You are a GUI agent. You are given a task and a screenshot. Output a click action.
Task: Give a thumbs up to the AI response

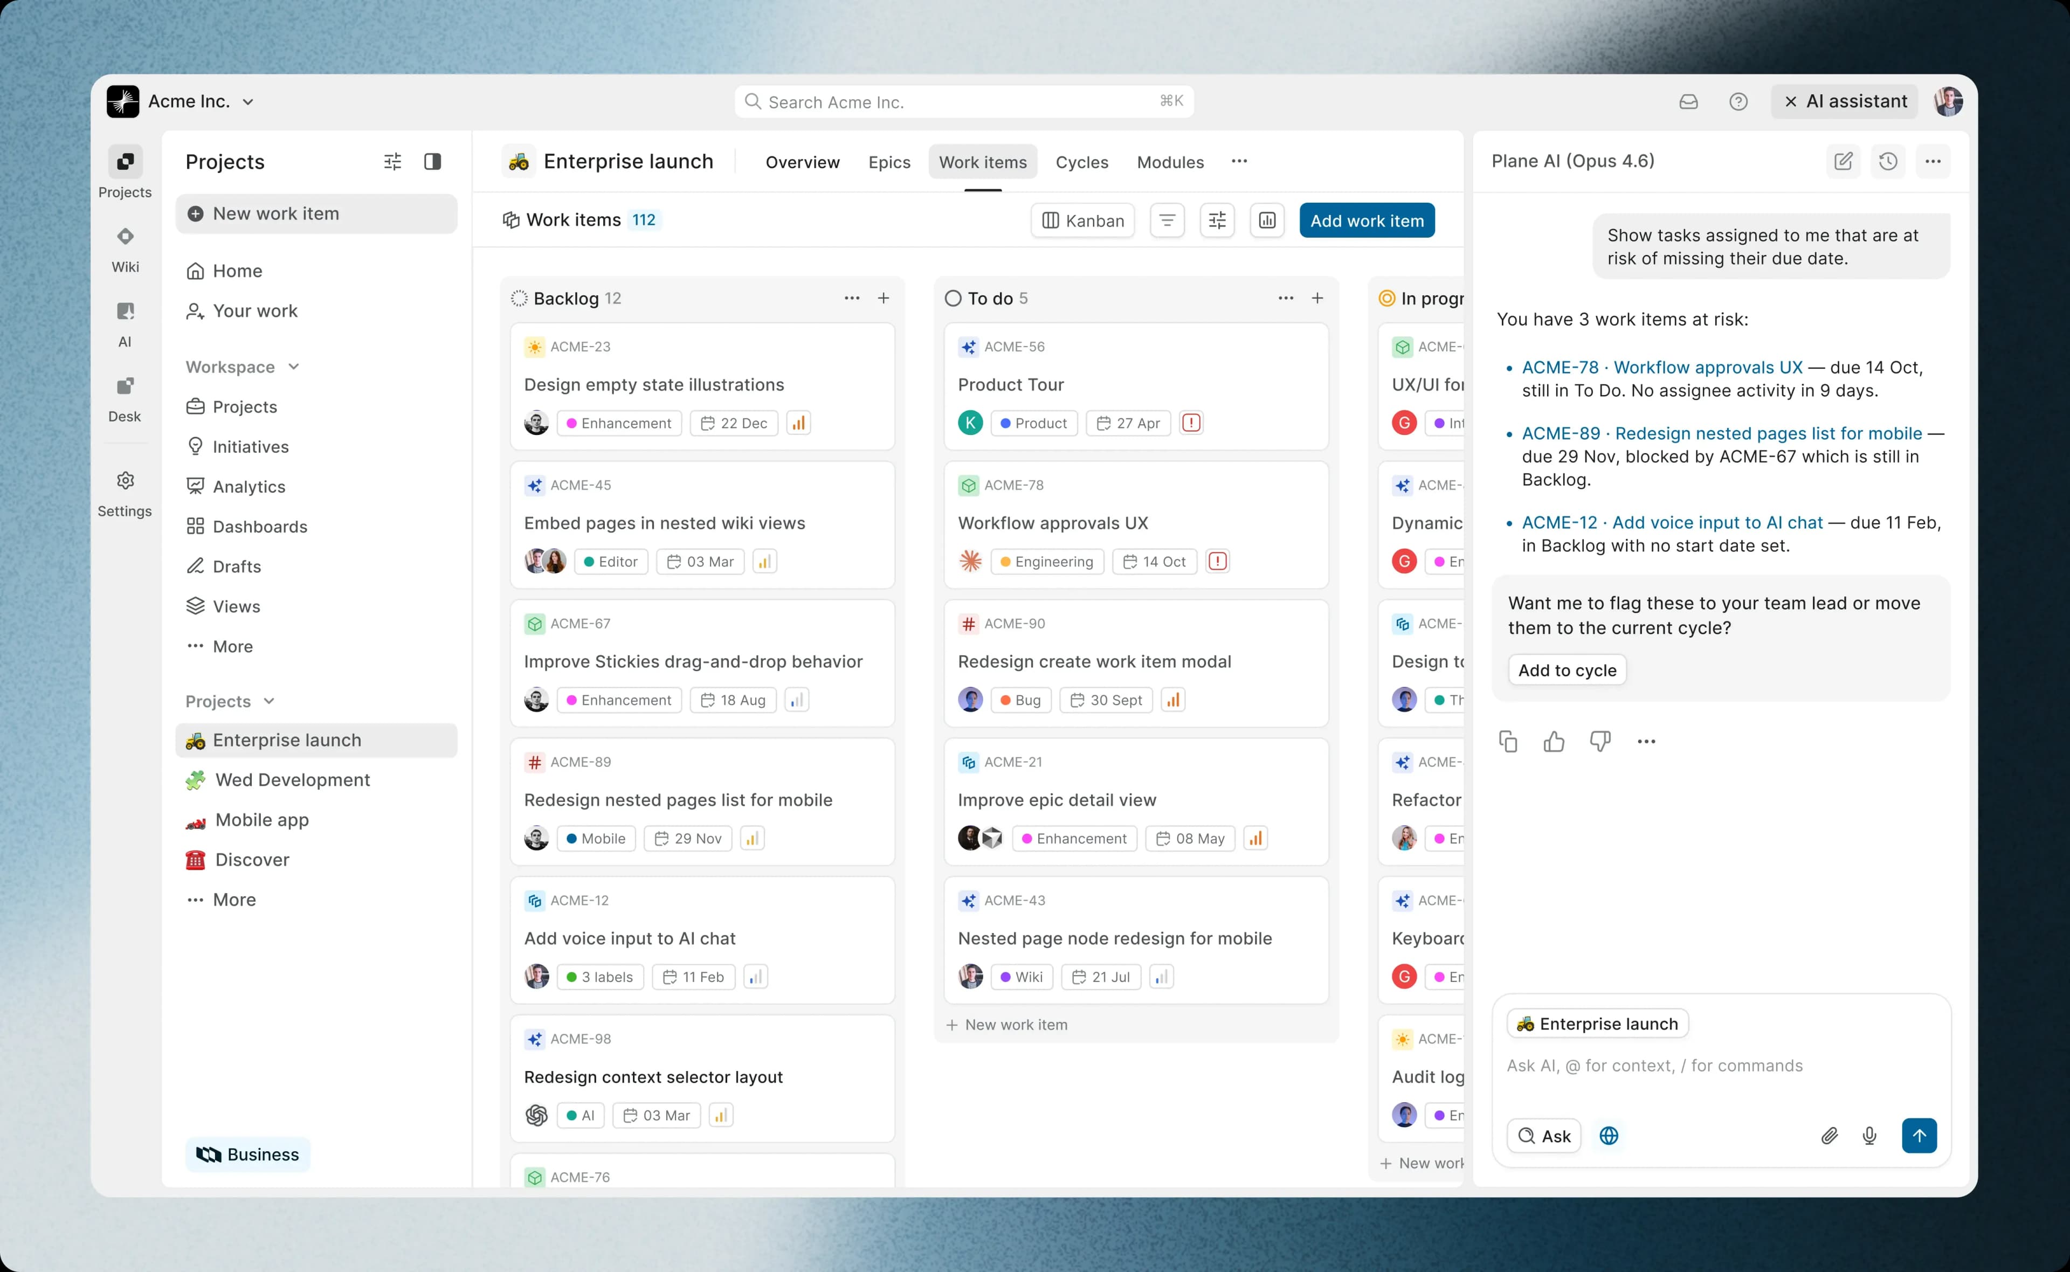click(x=1554, y=741)
